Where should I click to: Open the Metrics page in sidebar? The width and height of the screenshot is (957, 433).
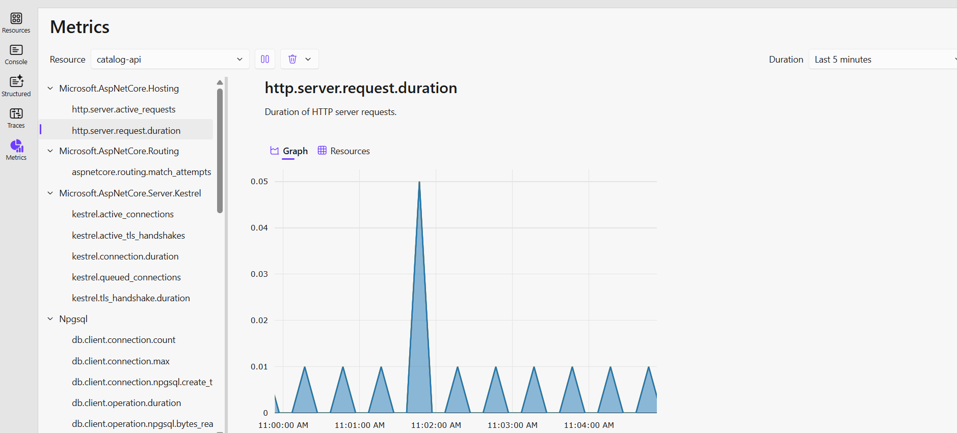click(x=16, y=150)
